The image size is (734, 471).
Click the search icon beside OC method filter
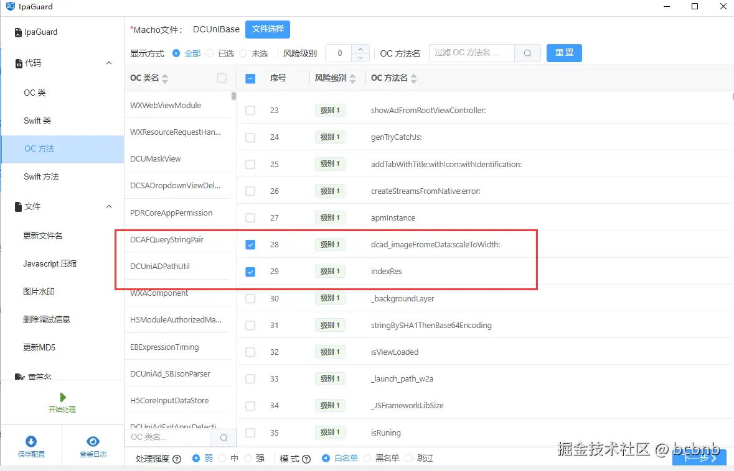point(527,53)
